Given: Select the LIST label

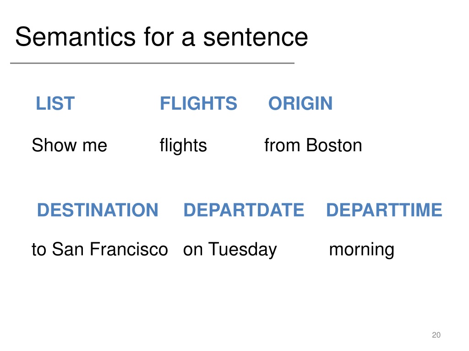Looking at the screenshot, I should pyautogui.click(x=55, y=103).
